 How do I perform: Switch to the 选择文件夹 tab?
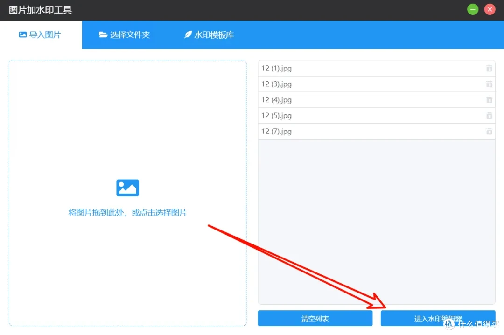[x=125, y=35]
